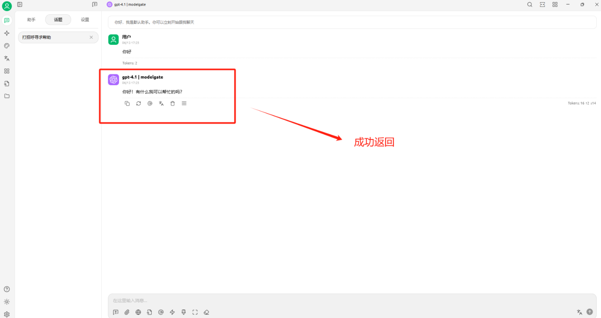This screenshot has height=318, width=601.
Task: Expand the input box to fullscreen
Action: point(195,312)
